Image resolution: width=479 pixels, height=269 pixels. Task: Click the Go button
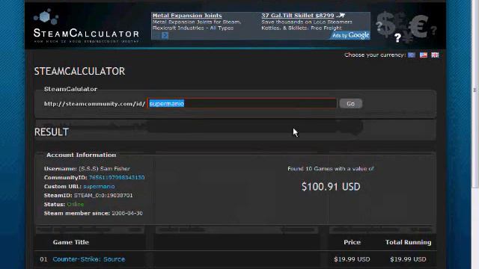point(351,104)
